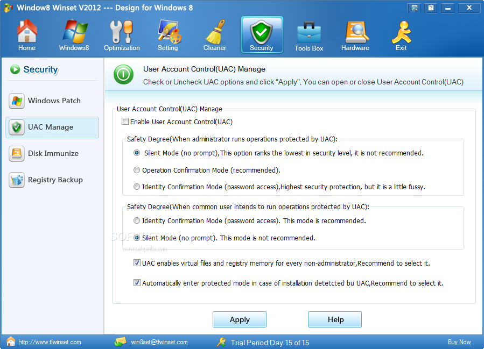This screenshot has height=349, width=484.
Task: Uncheck UAC enables virtual files option
Action: [137, 263]
